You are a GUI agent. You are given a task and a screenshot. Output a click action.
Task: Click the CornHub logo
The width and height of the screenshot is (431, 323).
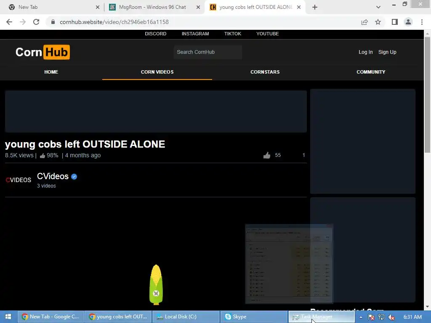[43, 52]
